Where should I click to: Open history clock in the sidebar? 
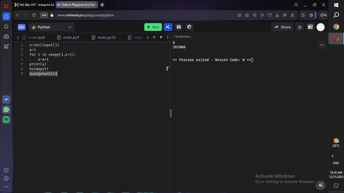tap(6, 179)
